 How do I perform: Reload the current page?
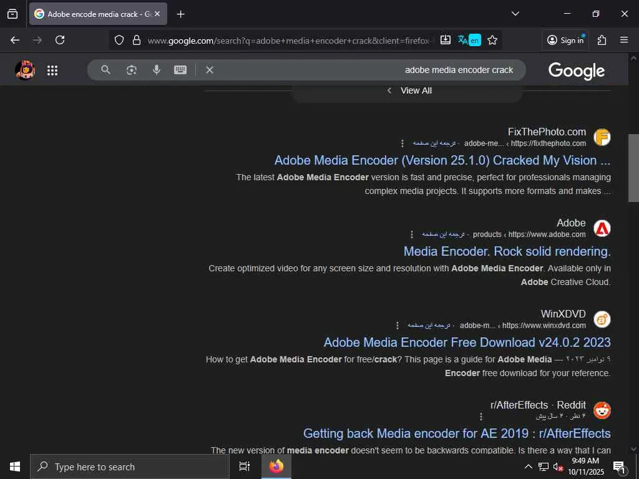(x=60, y=40)
